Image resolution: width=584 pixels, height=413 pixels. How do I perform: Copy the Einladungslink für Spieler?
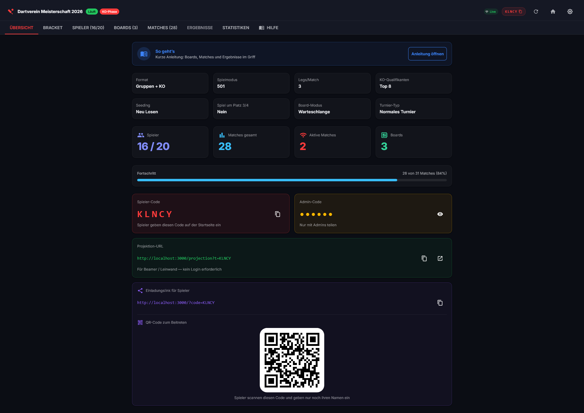point(440,303)
